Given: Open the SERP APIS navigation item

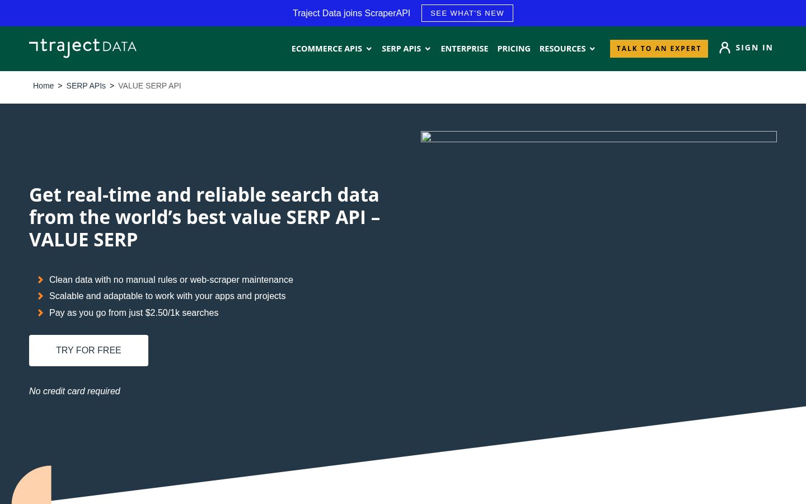Looking at the screenshot, I should point(401,49).
